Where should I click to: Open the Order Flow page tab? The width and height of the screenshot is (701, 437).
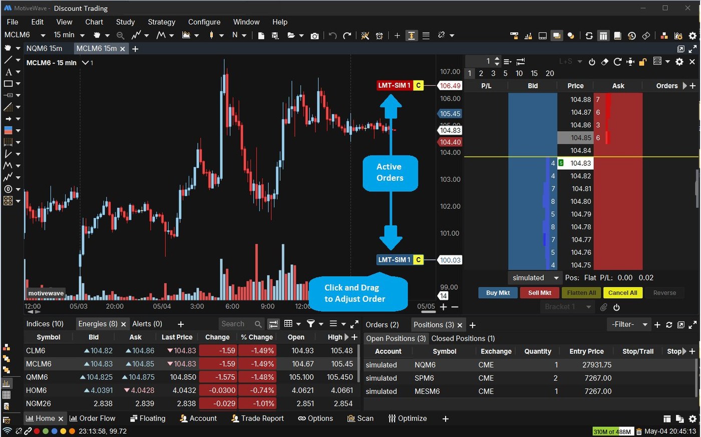(x=92, y=418)
